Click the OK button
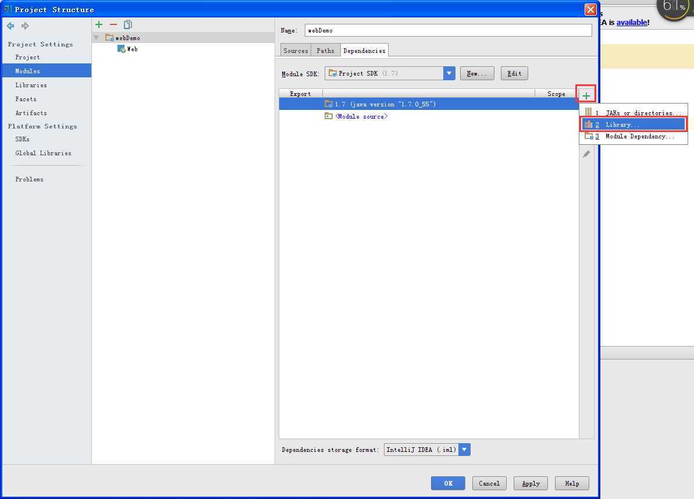The image size is (694, 499). coord(448,483)
